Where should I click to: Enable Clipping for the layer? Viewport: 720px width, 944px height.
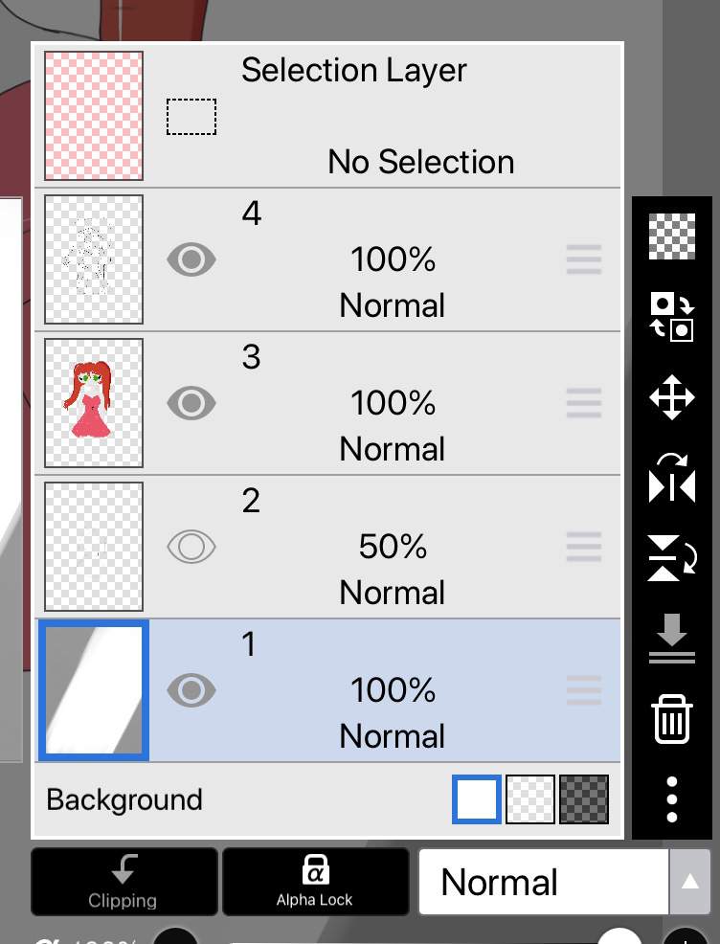coord(124,882)
